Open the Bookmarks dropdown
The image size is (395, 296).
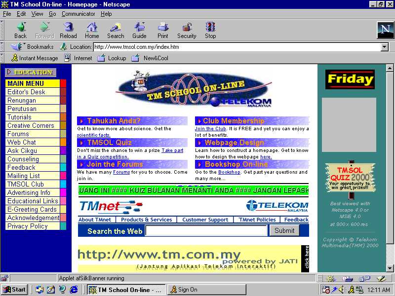tap(34, 47)
